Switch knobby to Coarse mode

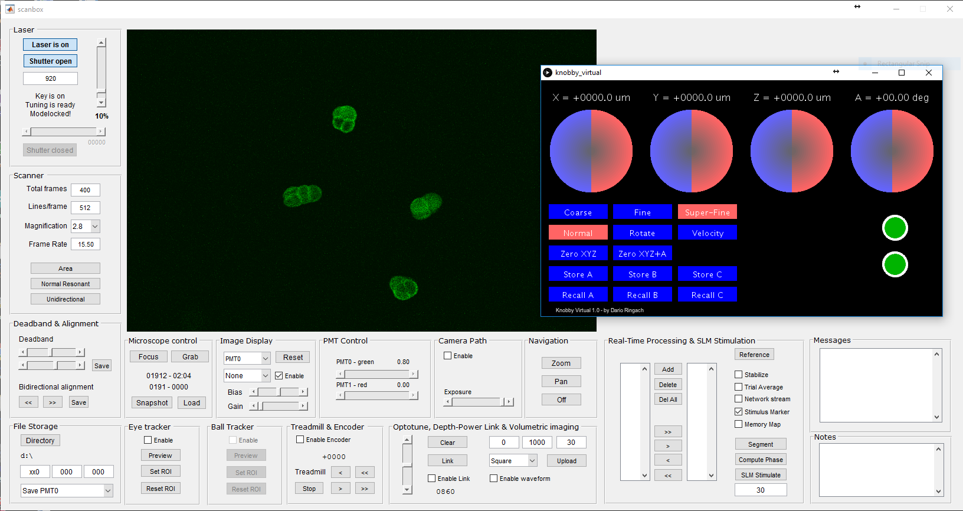(x=578, y=212)
